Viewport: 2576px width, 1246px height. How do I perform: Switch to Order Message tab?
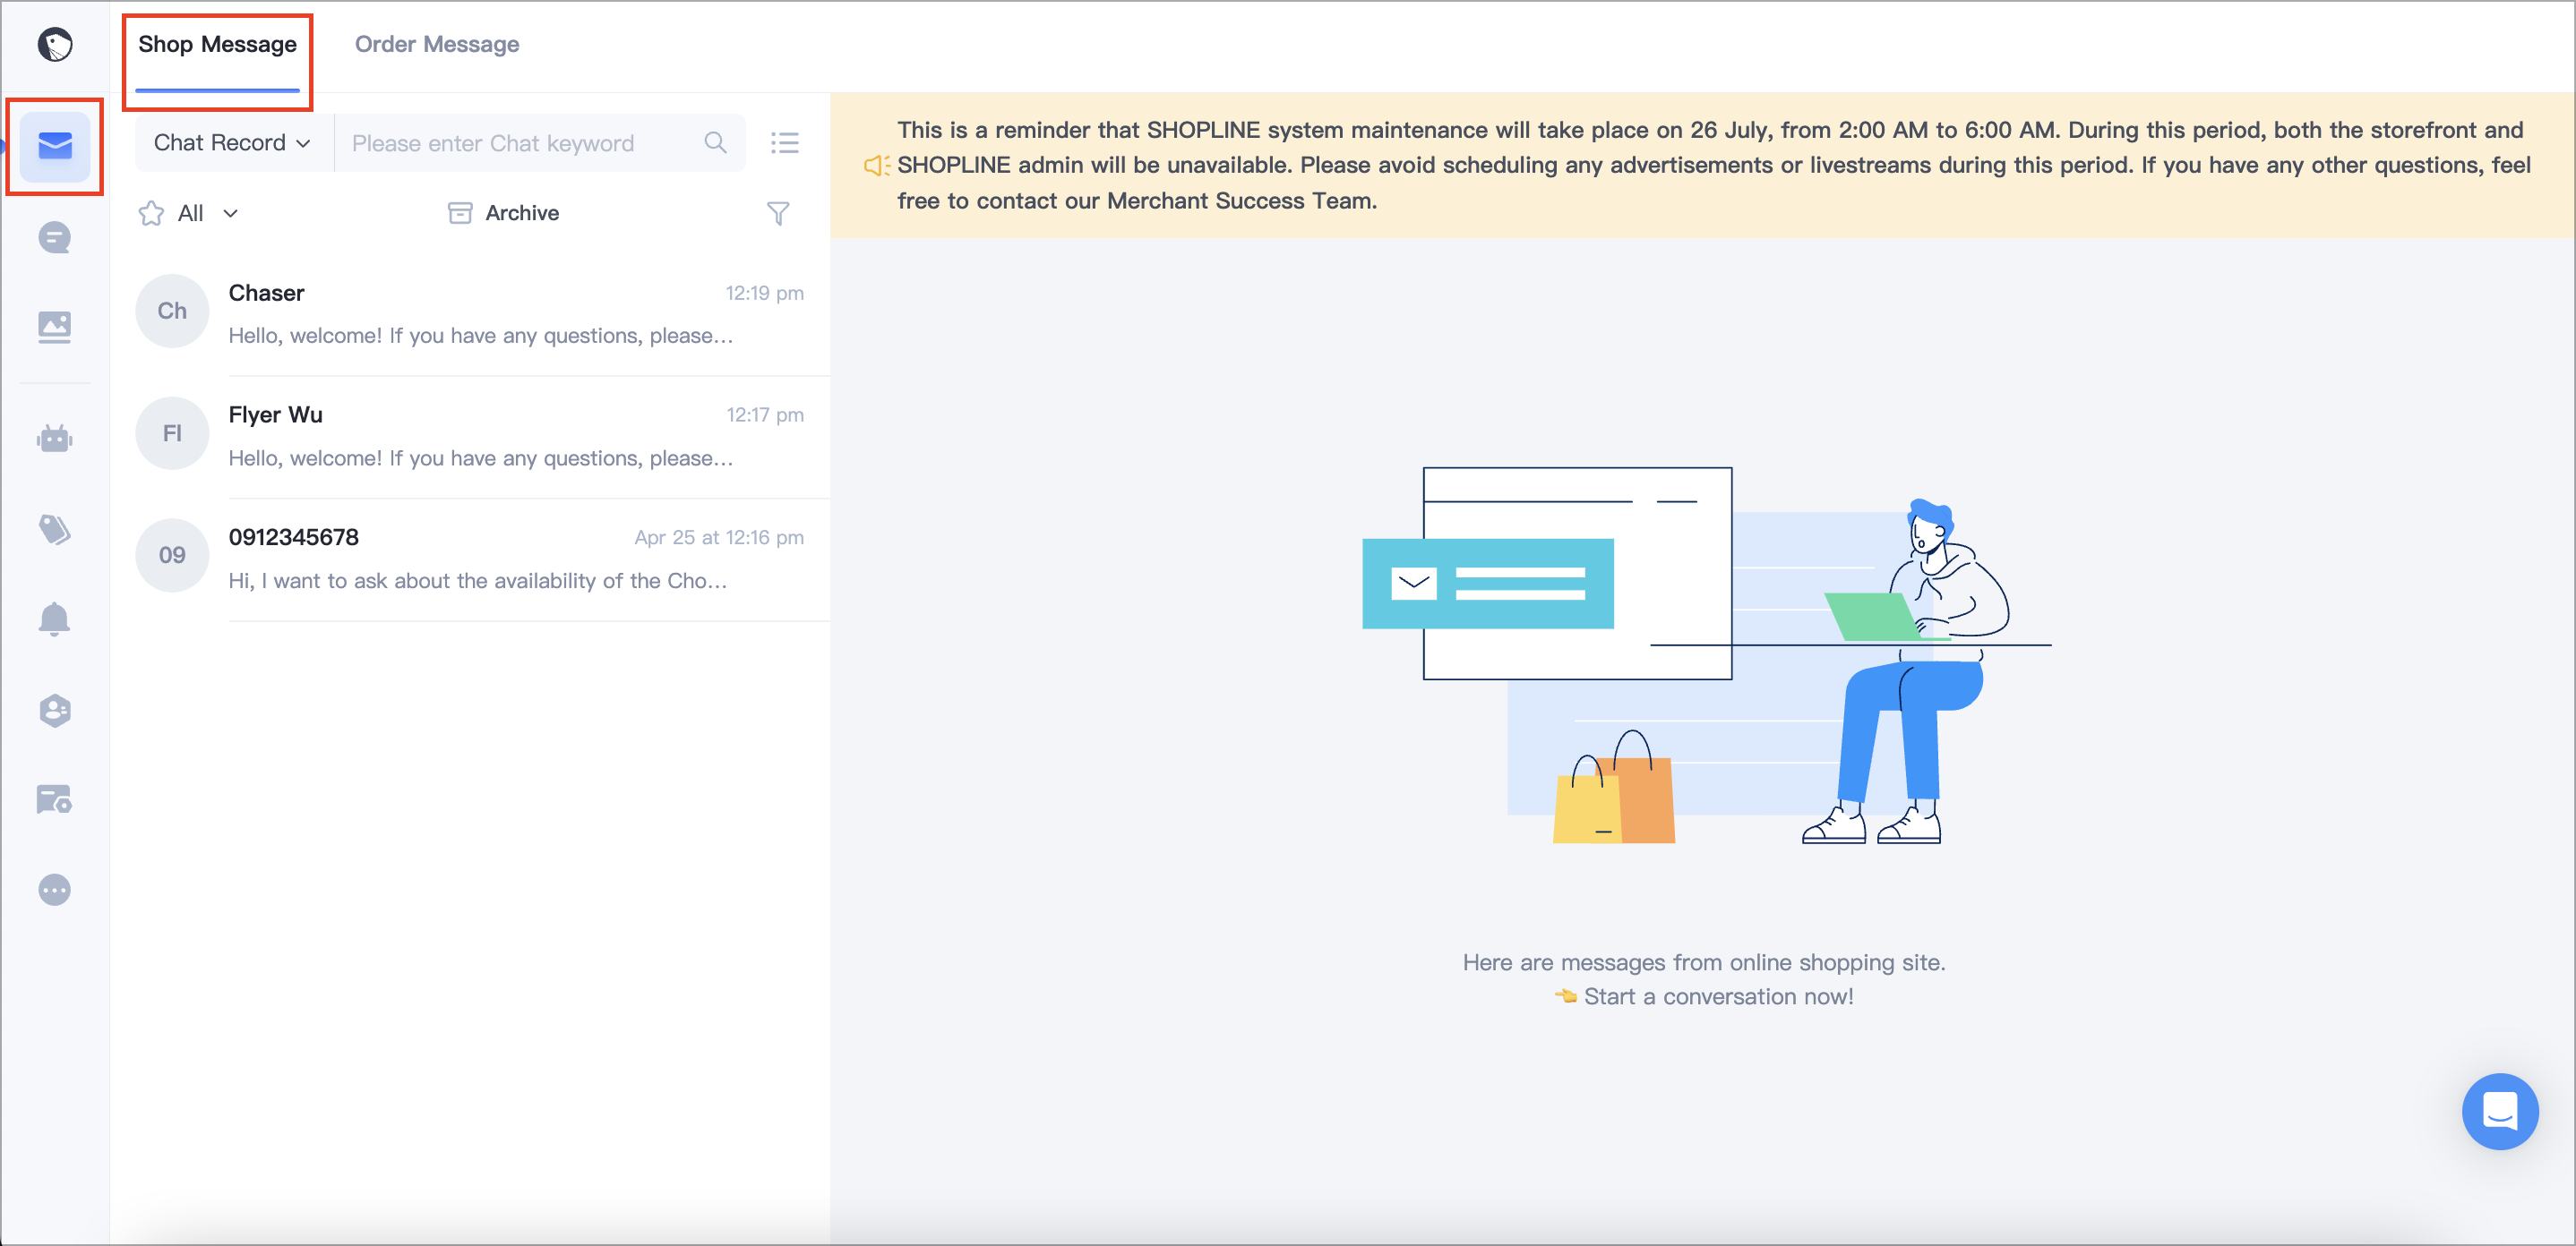437,45
